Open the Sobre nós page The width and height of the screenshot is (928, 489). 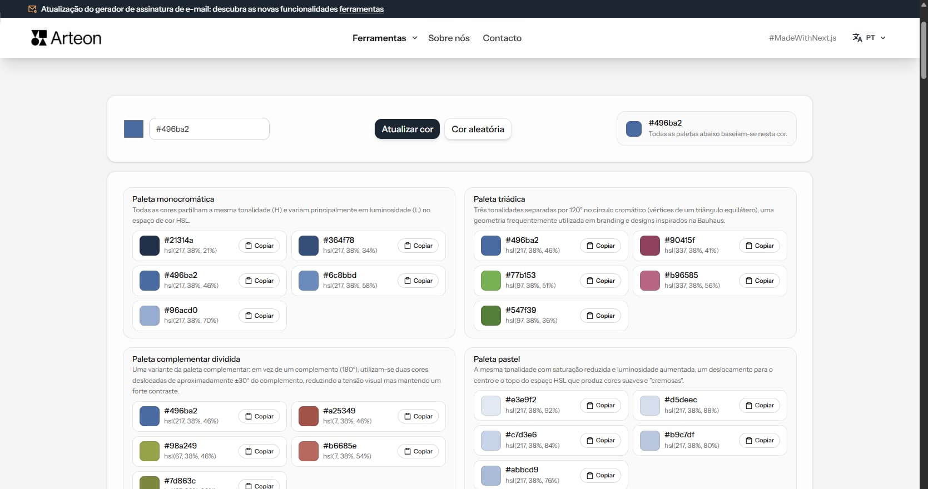click(x=449, y=38)
